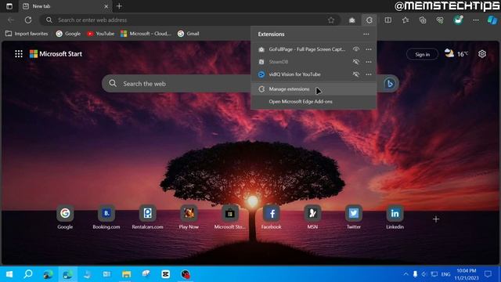Open Gmail bookmark in favorites bar
The image size is (501, 282).
pyautogui.click(x=189, y=34)
